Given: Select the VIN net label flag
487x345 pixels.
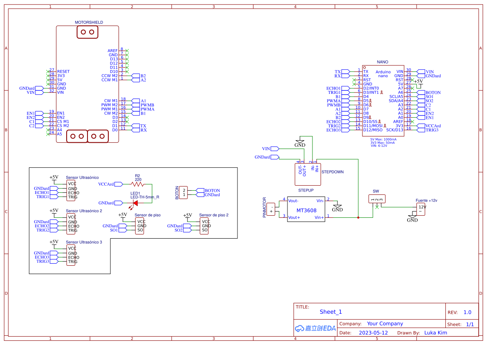Looking at the screenshot, I should (x=271, y=149).
